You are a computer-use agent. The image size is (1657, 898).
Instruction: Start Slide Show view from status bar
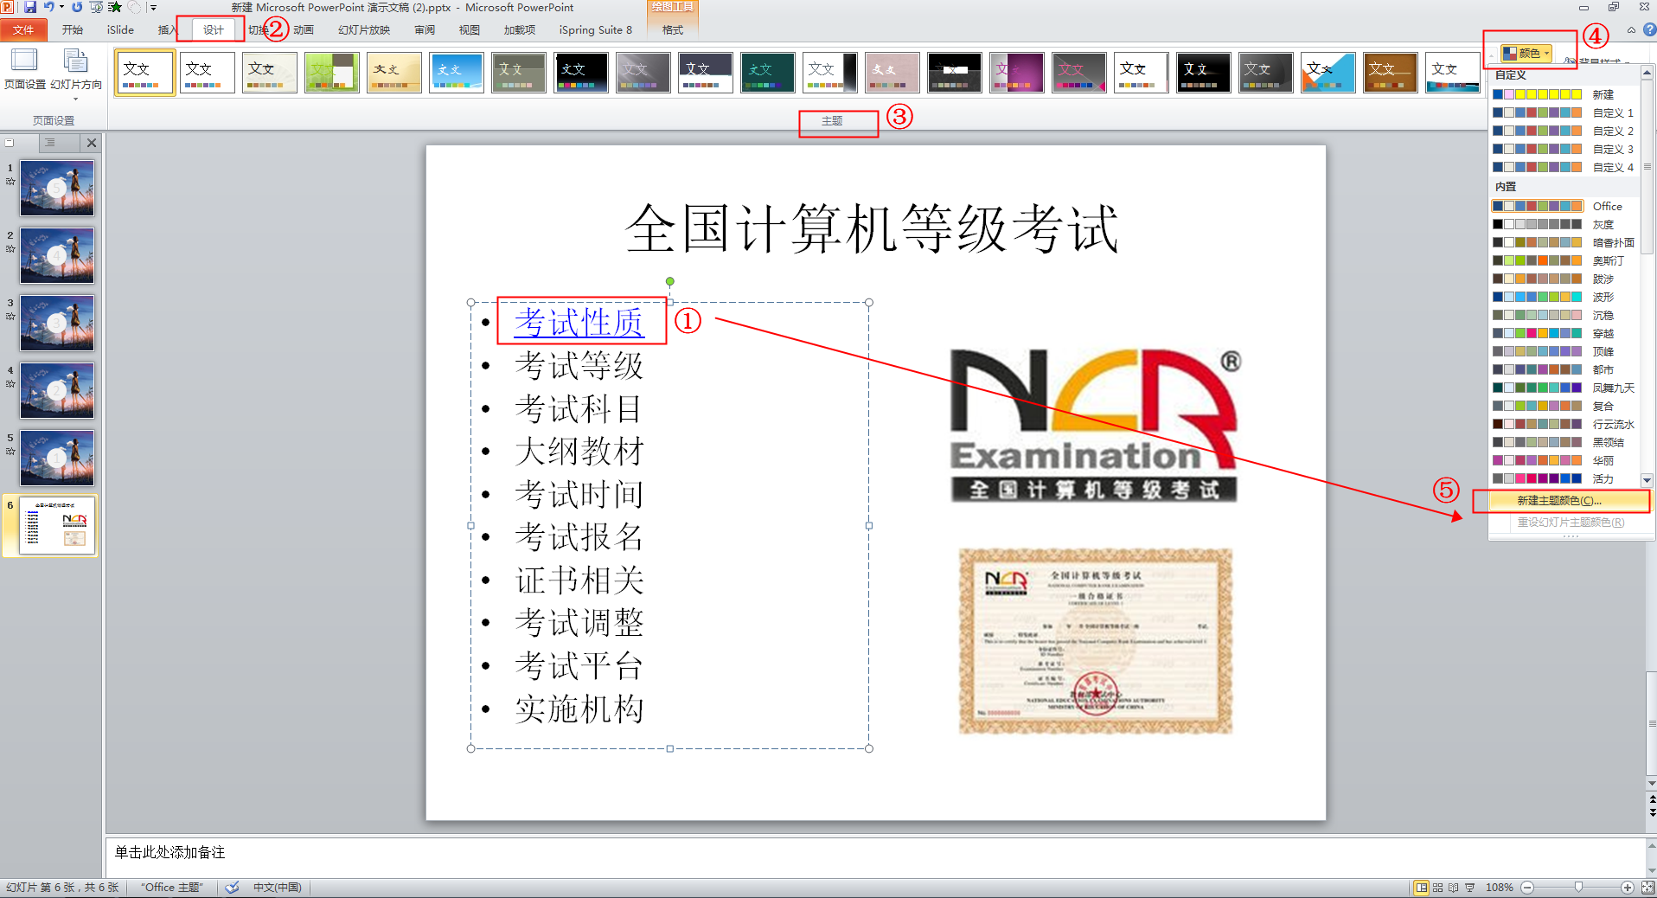[1469, 888]
